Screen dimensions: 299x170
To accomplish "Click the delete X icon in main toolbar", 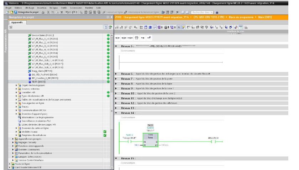I will (61, 11).
